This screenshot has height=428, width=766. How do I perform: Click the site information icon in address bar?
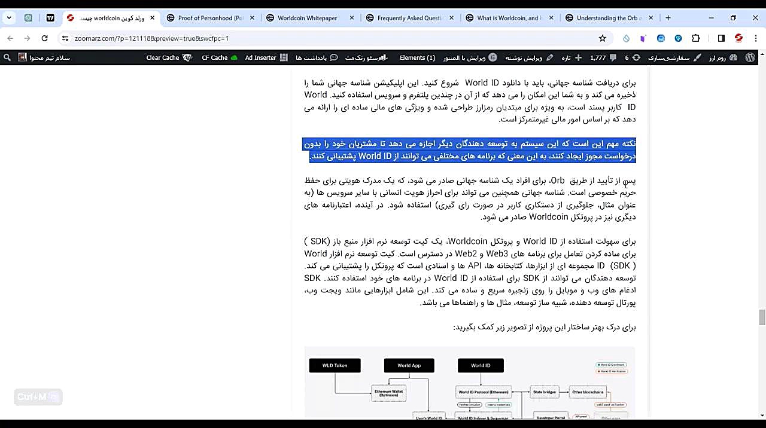(65, 38)
